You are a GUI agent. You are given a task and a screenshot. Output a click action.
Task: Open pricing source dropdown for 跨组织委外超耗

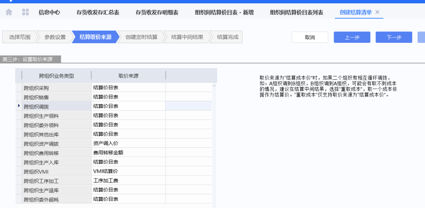pos(128,199)
